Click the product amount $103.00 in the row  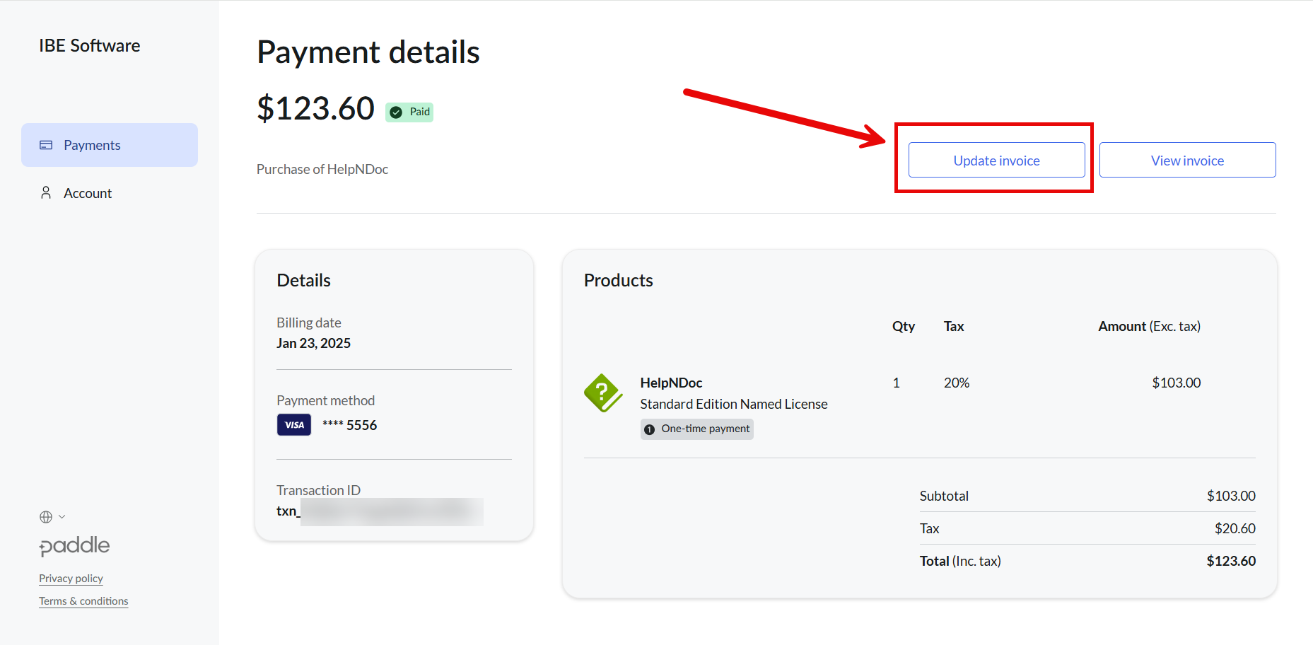point(1177,383)
